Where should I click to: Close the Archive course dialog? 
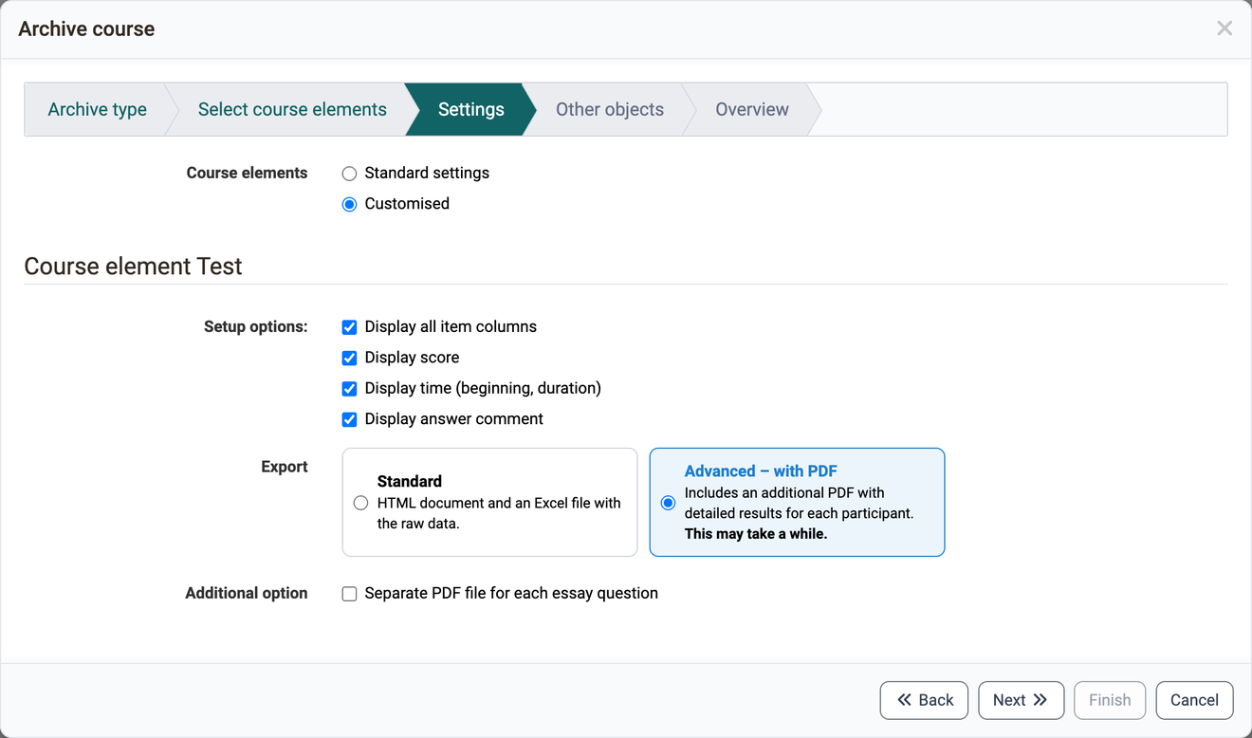(x=1224, y=28)
